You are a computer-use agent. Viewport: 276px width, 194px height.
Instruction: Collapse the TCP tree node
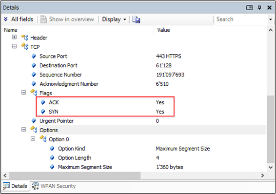pyautogui.click(x=15, y=46)
